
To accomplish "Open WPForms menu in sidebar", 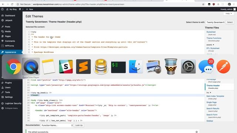I will (9, 46).
